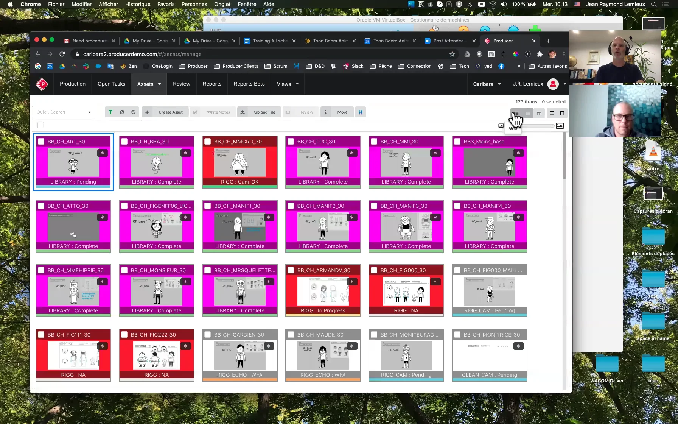
Task: Click the J.R. Lemieux user avatar
Action: [x=553, y=84]
